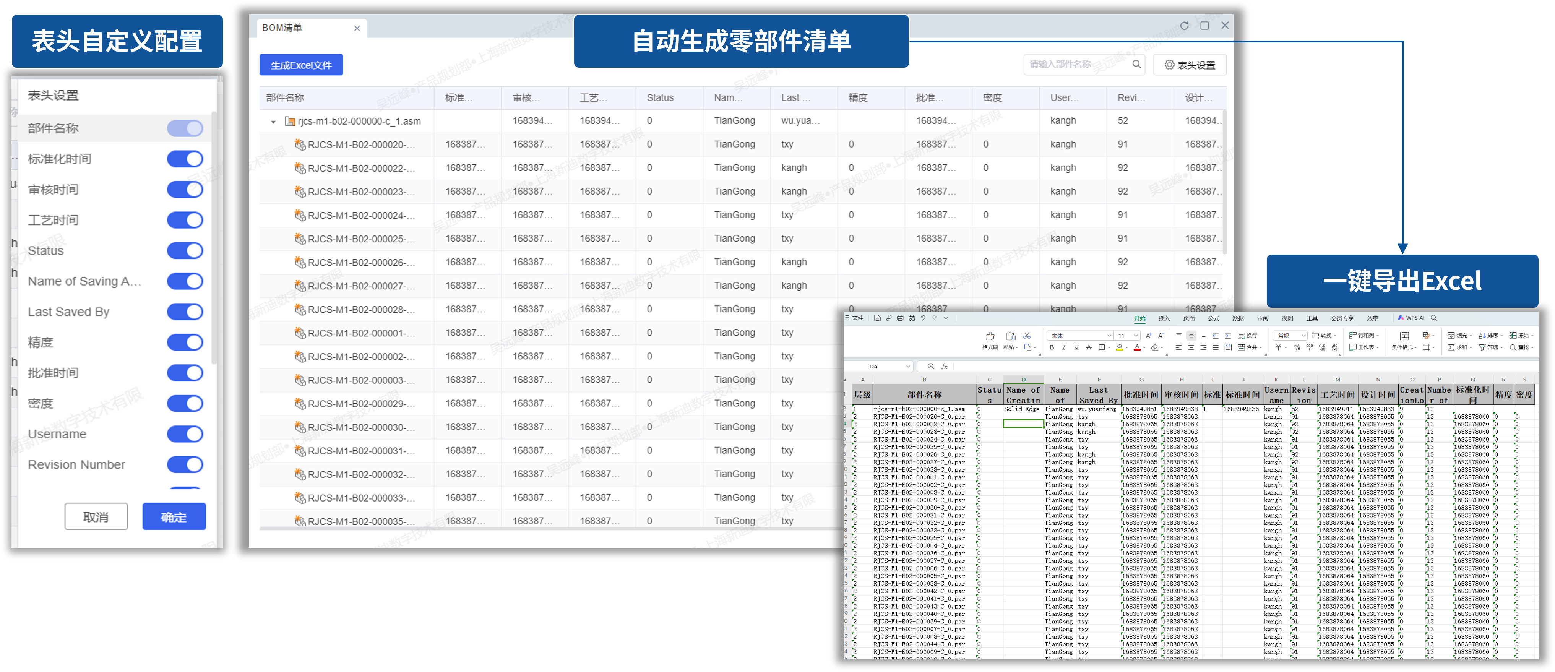1555x672 pixels.
Task: Switch to the 视图 ribbon tab
Action: tap(1287, 318)
